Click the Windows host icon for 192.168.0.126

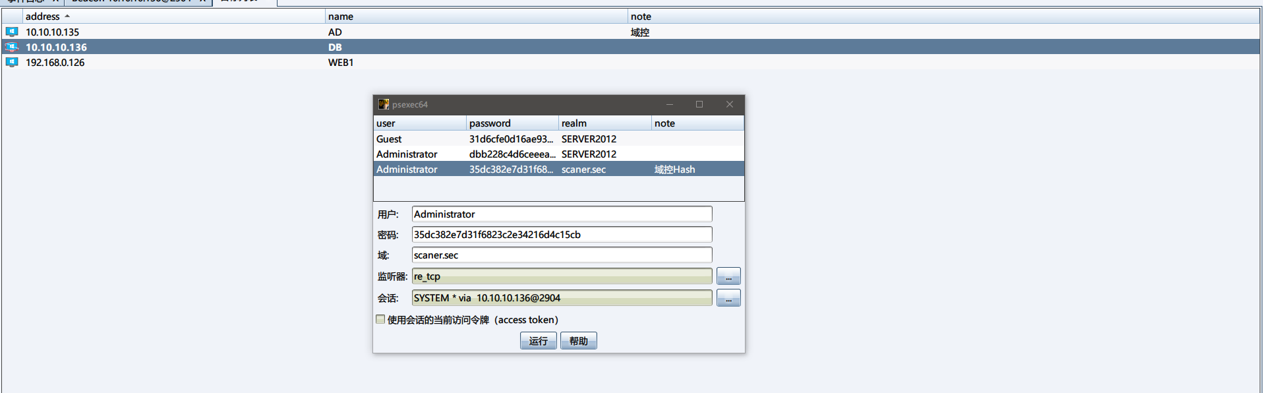point(12,62)
